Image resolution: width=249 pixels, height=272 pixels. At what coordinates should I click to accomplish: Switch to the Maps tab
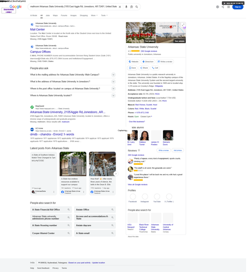click(x=55, y=15)
